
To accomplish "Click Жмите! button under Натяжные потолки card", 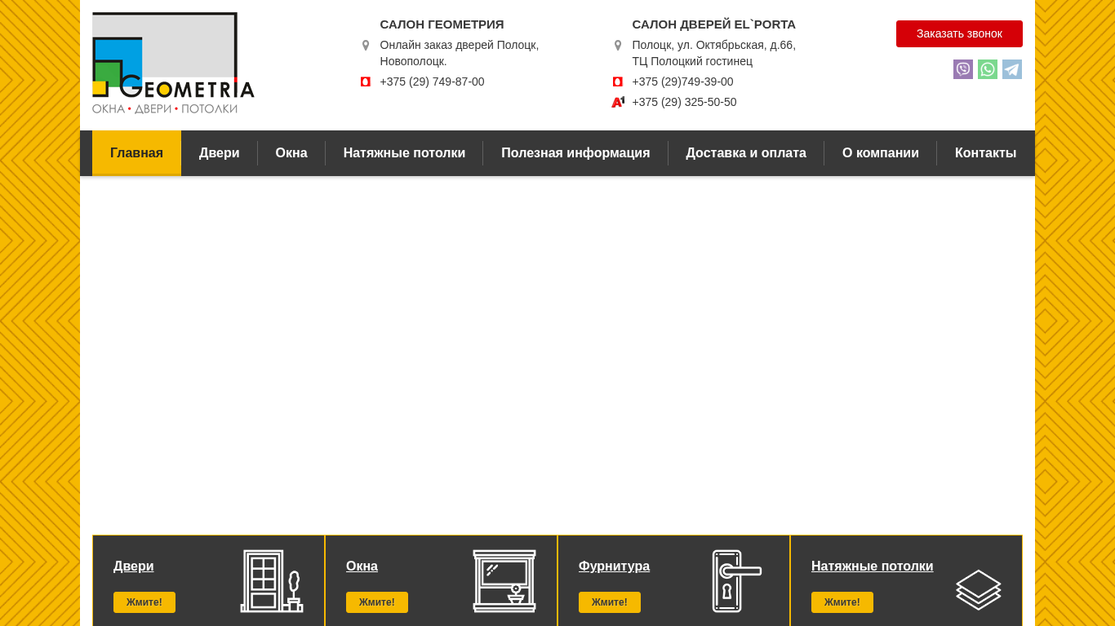I will coord(842,602).
